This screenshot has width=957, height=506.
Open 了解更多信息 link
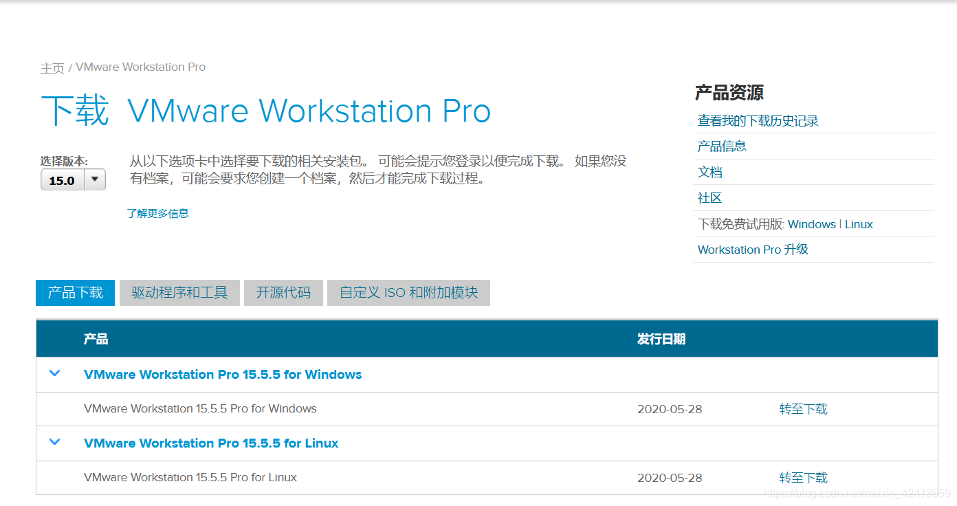[x=157, y=213]
